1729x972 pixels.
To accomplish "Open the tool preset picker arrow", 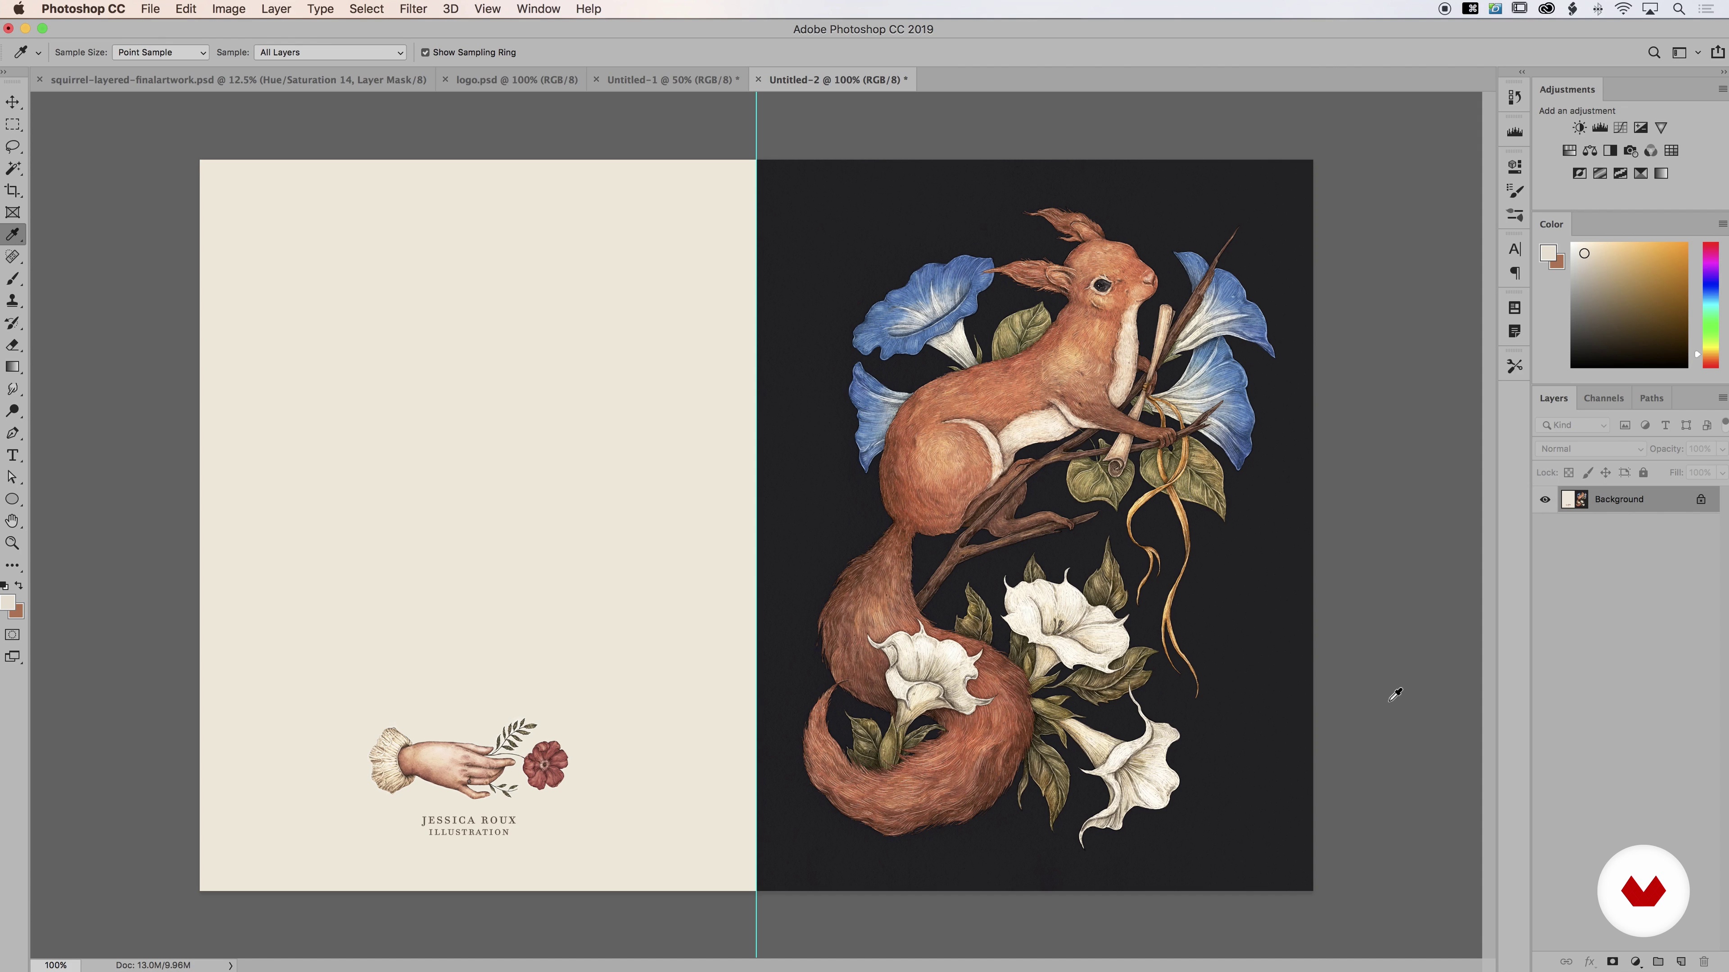I will [x=38, y=52].
